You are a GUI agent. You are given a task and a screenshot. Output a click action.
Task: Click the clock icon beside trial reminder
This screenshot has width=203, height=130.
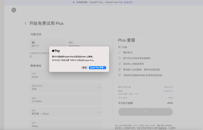coord(119,58)
